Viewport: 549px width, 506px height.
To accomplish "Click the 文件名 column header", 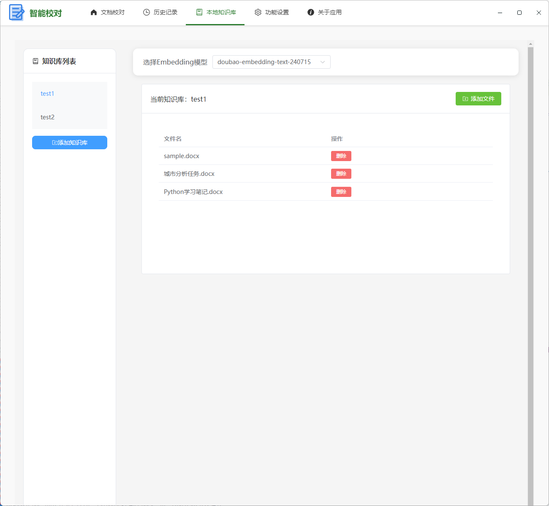I will click(173, 139).
